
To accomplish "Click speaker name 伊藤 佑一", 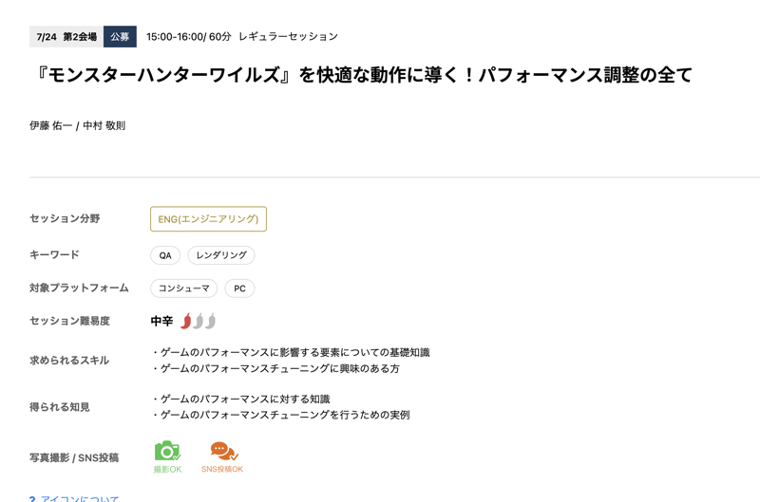I will pos(50,126).
